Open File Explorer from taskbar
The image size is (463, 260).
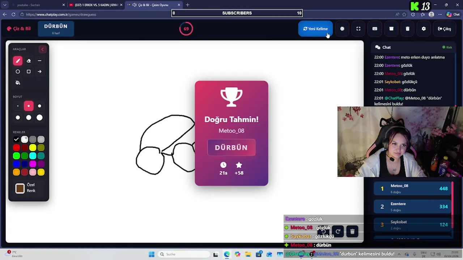click(248, 254)
